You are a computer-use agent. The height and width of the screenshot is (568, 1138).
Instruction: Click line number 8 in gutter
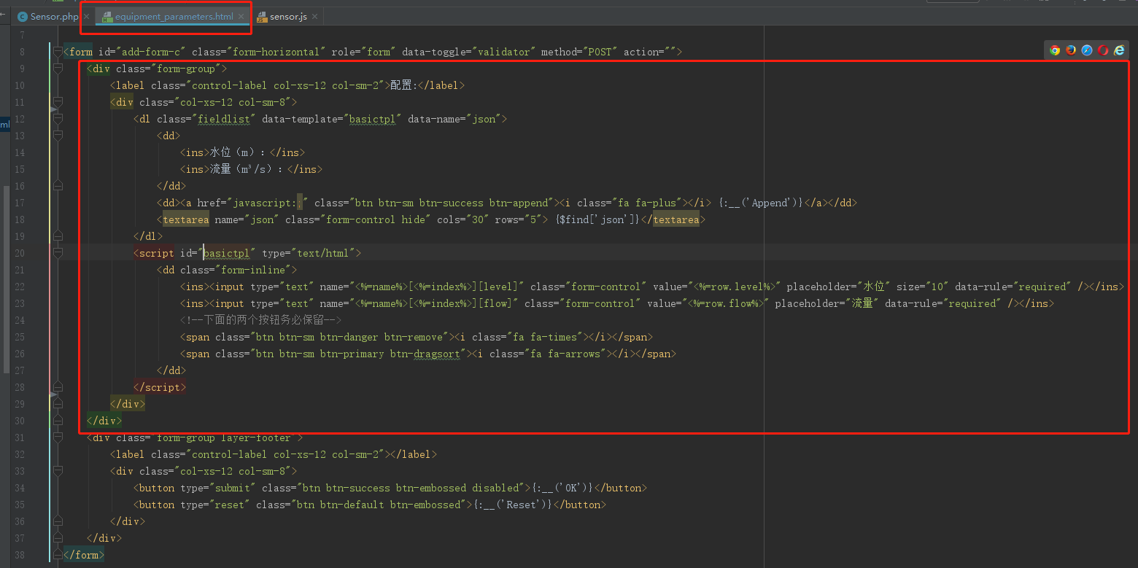point(21,52)
